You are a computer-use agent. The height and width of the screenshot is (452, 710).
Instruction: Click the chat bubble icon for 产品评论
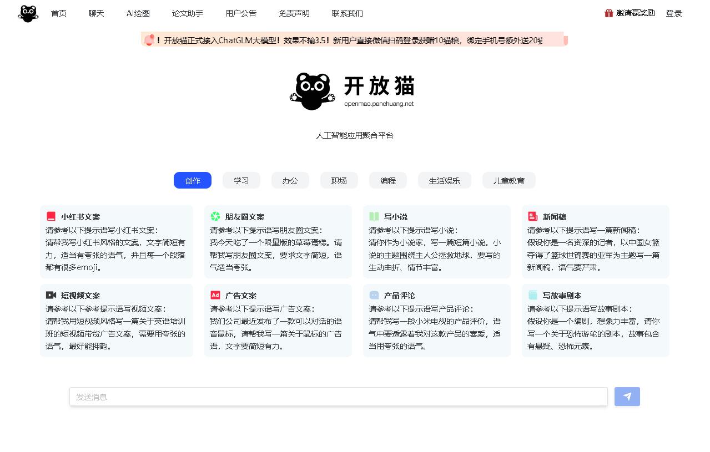click(x=374, y=295)
